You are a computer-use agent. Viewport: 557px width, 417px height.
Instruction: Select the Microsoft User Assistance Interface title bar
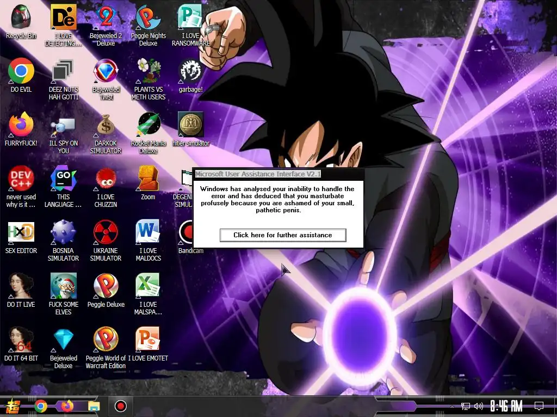tap(278, 174)
